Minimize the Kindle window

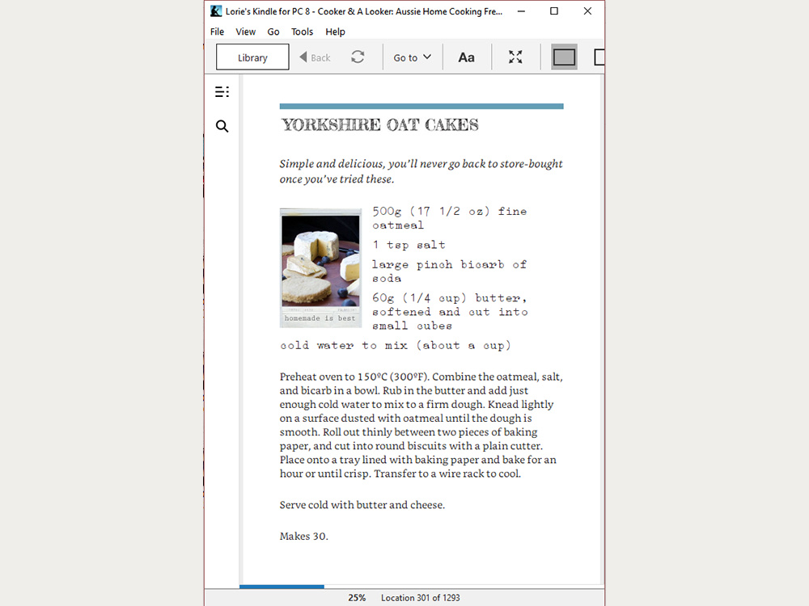pos(522,11)
